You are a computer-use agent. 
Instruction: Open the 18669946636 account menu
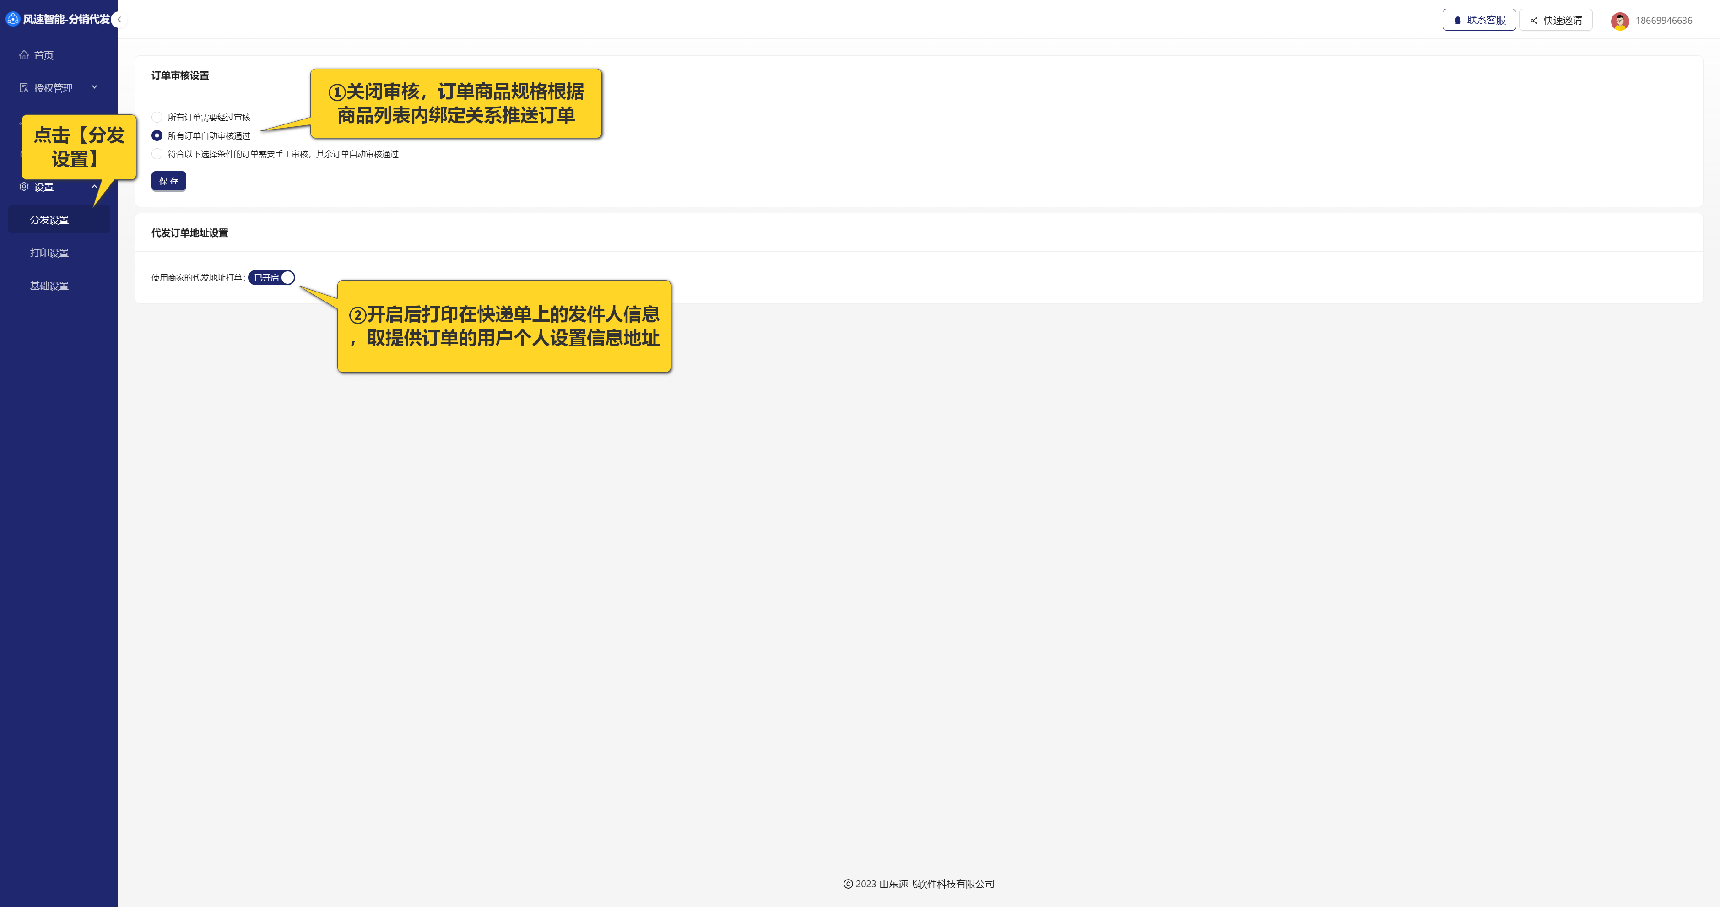click(1663, 21)
